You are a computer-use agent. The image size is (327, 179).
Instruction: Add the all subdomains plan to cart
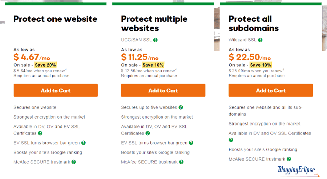[271, 90]
